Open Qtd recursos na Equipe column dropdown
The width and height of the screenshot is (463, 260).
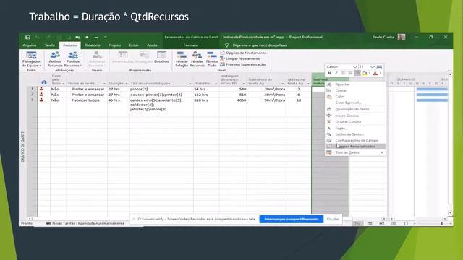click(190, 84)
